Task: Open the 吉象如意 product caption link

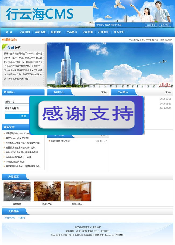Action: 17,204
